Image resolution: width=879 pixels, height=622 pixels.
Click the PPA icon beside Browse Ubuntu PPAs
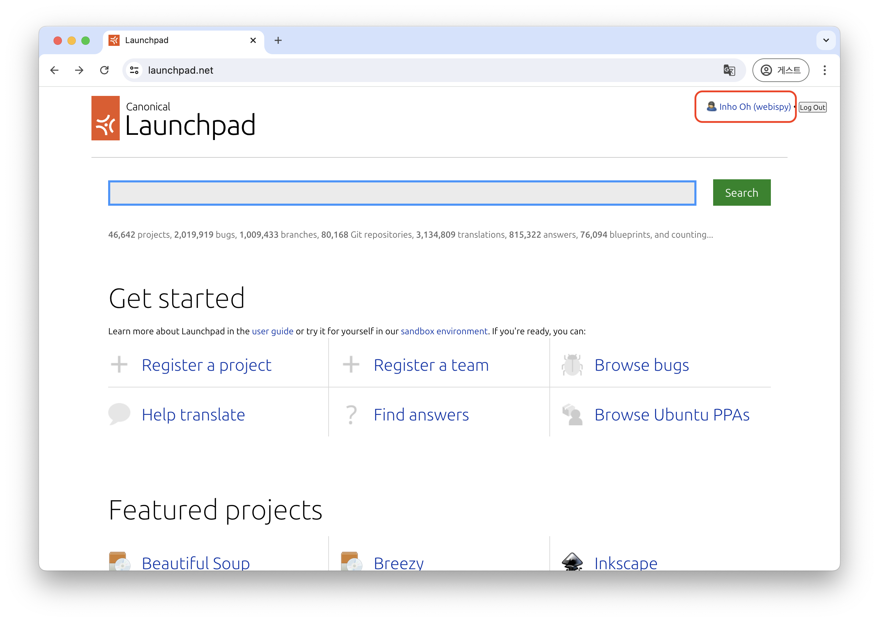[572, 415]
